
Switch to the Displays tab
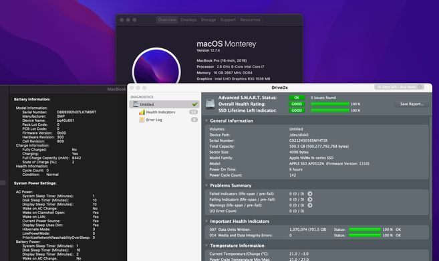point(188,20)
